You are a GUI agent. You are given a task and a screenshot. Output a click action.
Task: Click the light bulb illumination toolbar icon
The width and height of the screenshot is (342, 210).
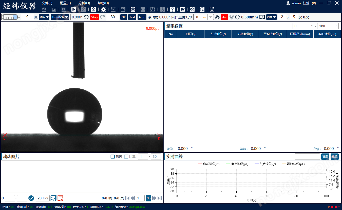[x=173, y=9]
